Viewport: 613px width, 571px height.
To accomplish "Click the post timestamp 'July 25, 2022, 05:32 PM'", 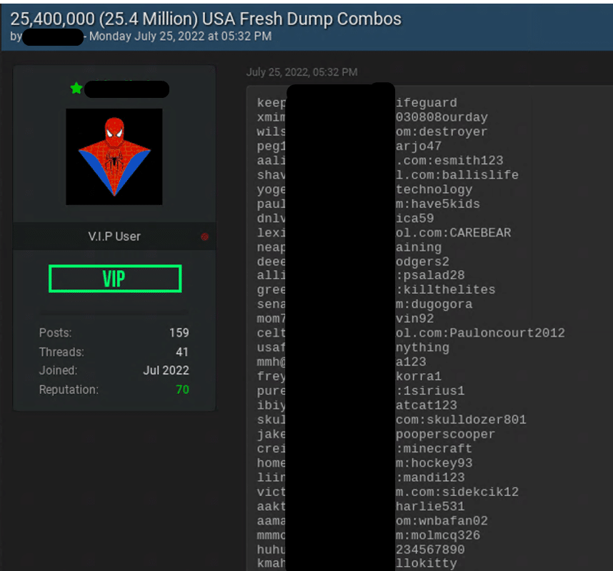I will point(301,72).
